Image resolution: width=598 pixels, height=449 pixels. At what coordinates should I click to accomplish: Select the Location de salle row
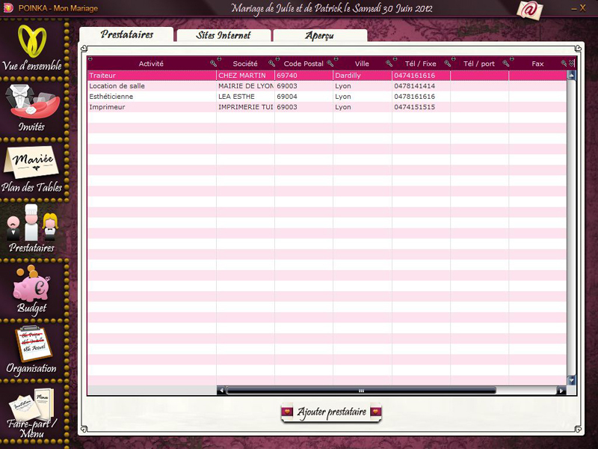[327, 86]
